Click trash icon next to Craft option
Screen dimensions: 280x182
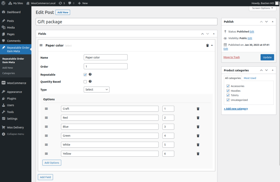pos(198,109)
